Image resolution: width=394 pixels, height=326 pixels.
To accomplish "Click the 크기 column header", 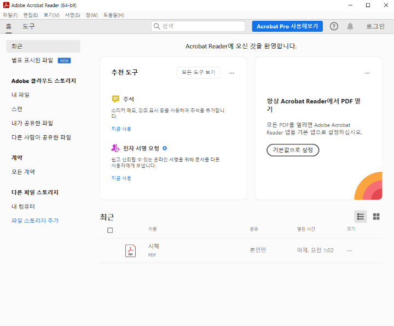I will click(351, 229).
